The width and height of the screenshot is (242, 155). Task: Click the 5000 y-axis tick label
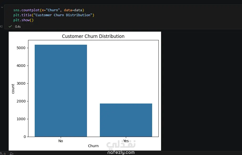(x=21, y=48)
